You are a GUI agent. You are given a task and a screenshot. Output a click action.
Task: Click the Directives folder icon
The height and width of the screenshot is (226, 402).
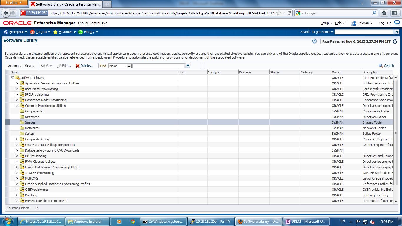point(22,117)
